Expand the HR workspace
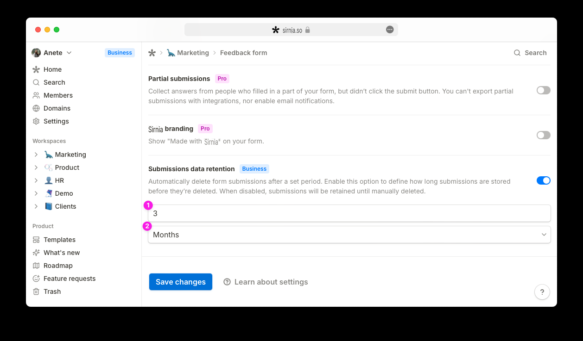The height and width of the screenshot is (341, 583). pyautogui.click(x=36, y=180)
